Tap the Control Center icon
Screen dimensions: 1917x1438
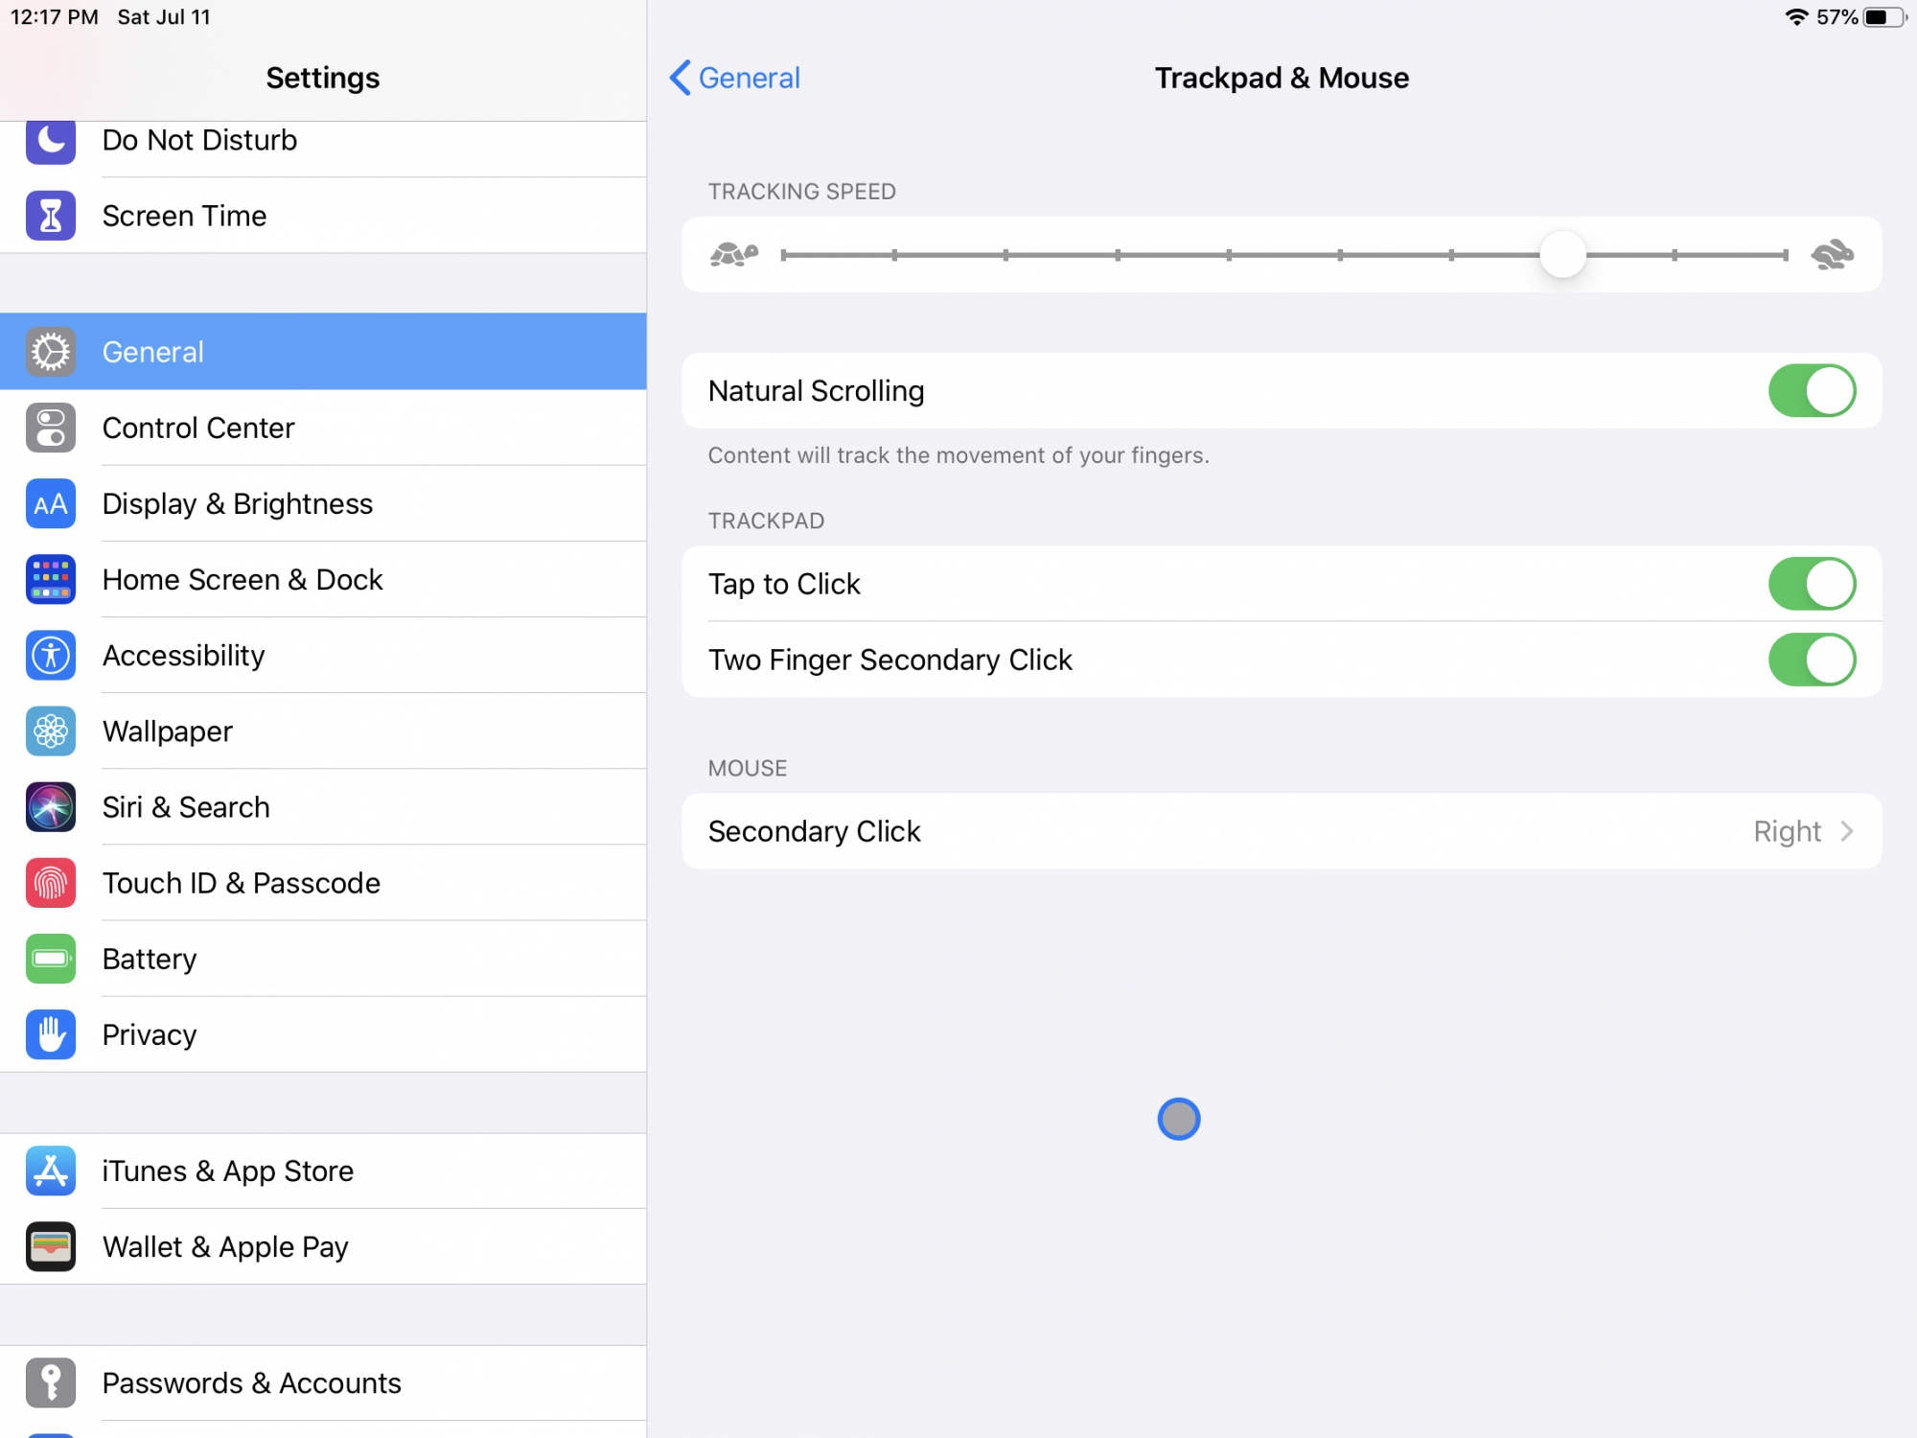click(51, 428)
